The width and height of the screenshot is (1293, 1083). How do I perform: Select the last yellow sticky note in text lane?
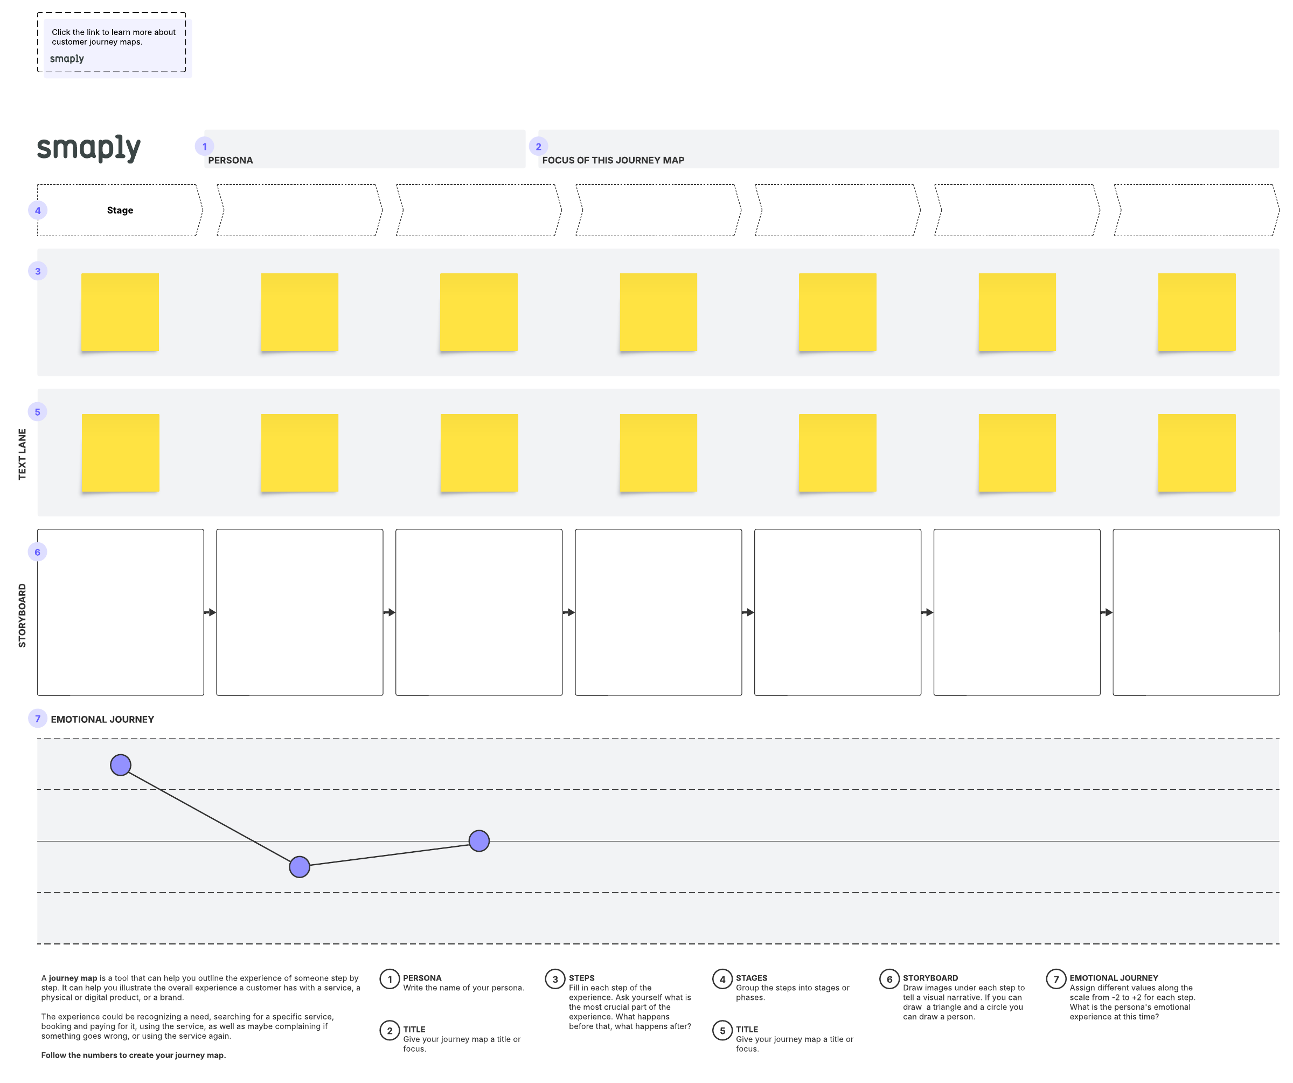1197,452
